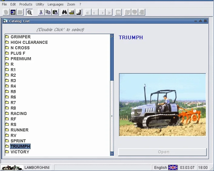Click the 03.03.07 date in status bar
The height and width of the screenshot is (171, 214).
187,167
